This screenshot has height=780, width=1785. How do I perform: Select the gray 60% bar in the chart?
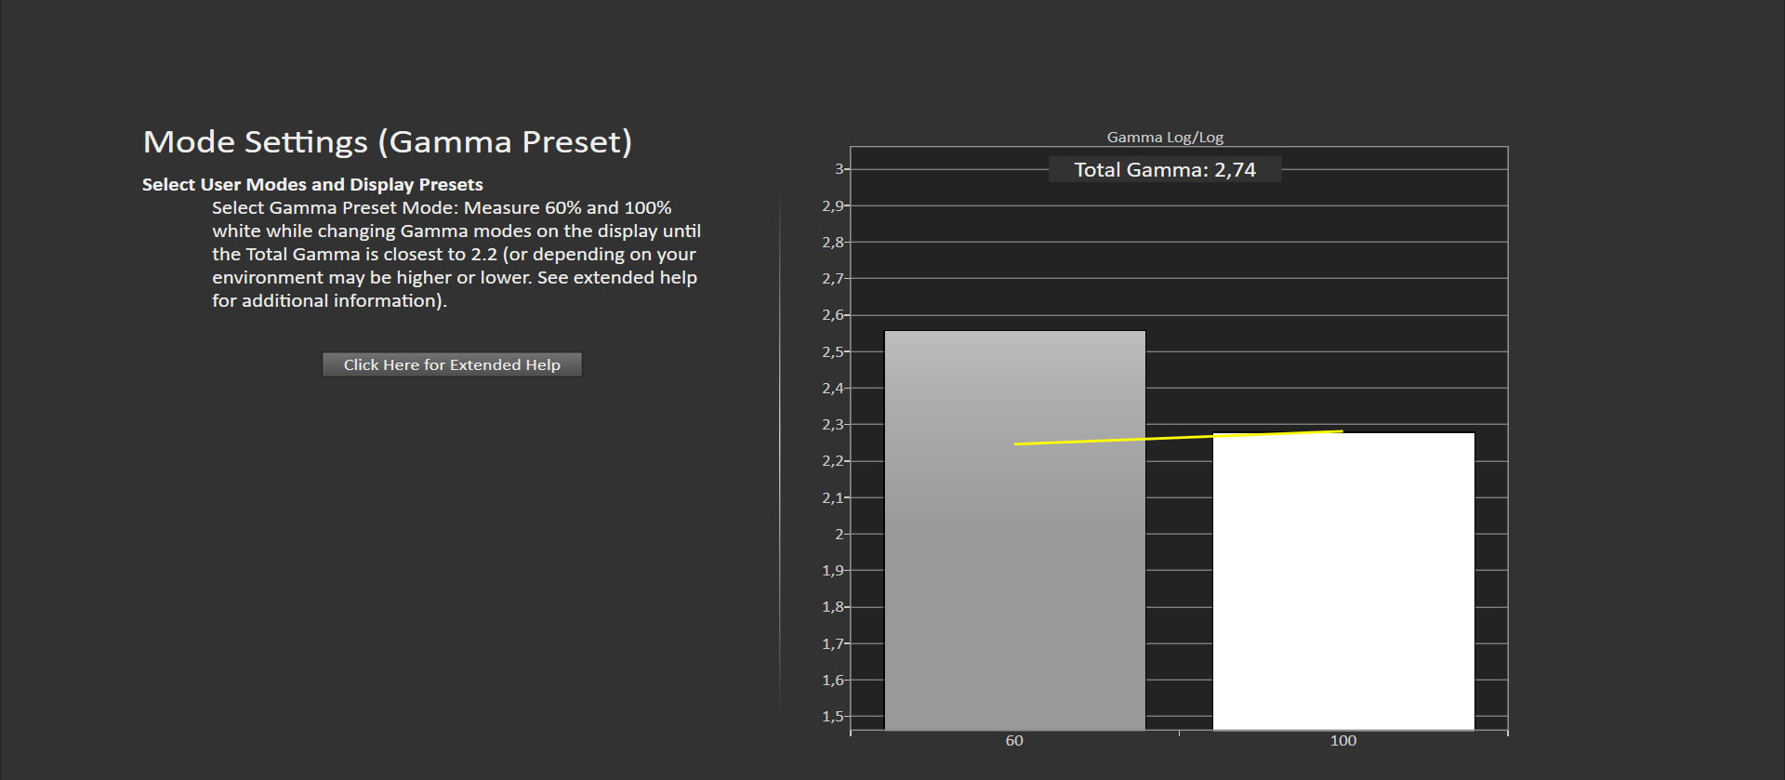coord(1014,531)
